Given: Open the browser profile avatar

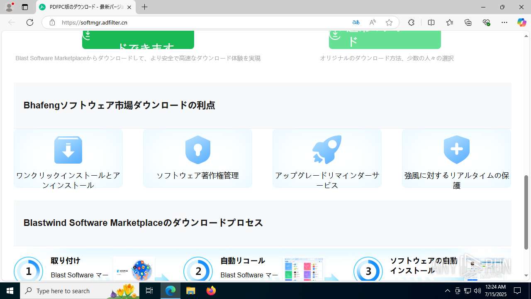Looking at the screenshot, I should [9, 7].
